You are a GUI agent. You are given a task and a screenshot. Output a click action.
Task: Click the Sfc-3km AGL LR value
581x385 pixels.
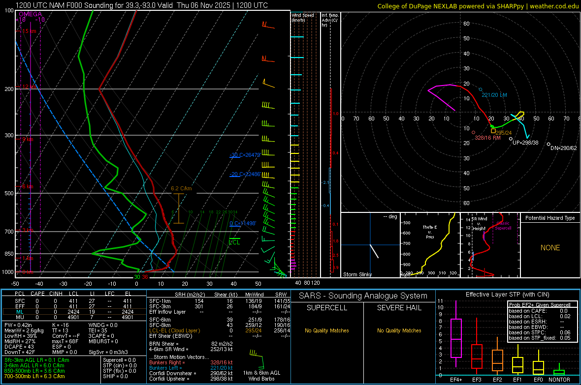(x=37, y=360)
